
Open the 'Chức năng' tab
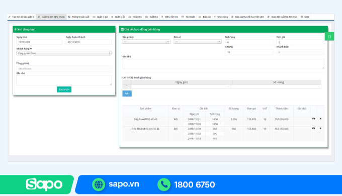pos(221,17)
